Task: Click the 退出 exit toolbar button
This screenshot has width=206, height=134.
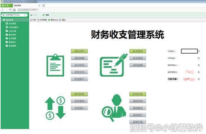Action: [x=62, y=20]
